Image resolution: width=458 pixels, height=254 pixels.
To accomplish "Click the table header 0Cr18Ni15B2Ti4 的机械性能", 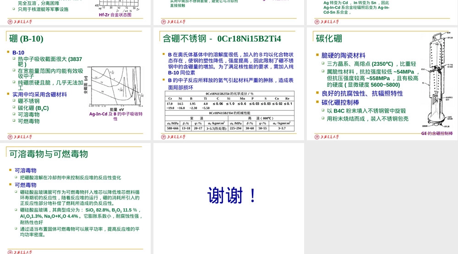I will (229, 113).
